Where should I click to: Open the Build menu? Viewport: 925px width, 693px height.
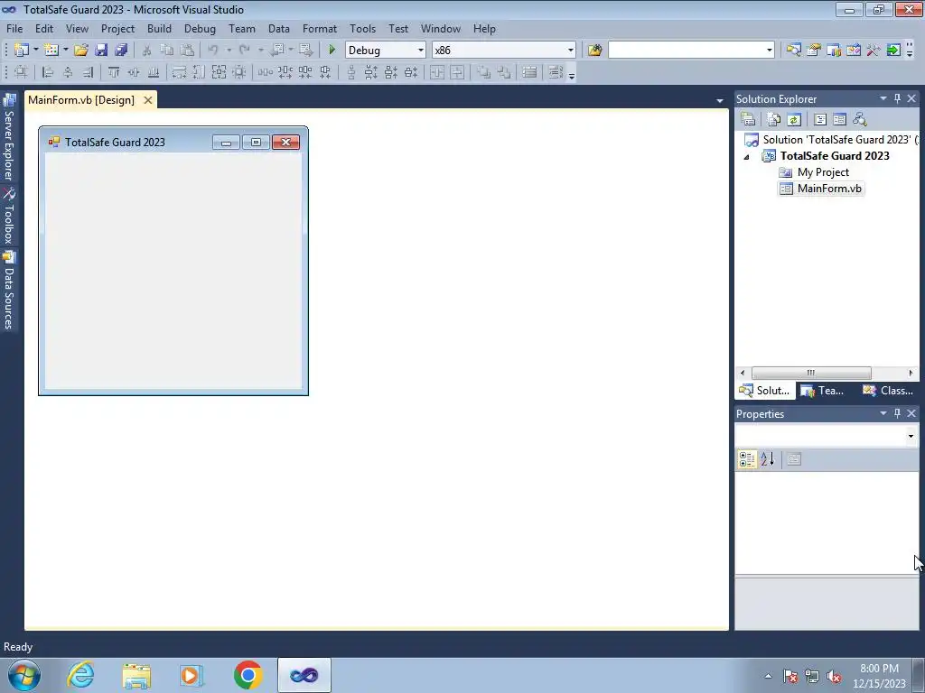click(159, 28)
